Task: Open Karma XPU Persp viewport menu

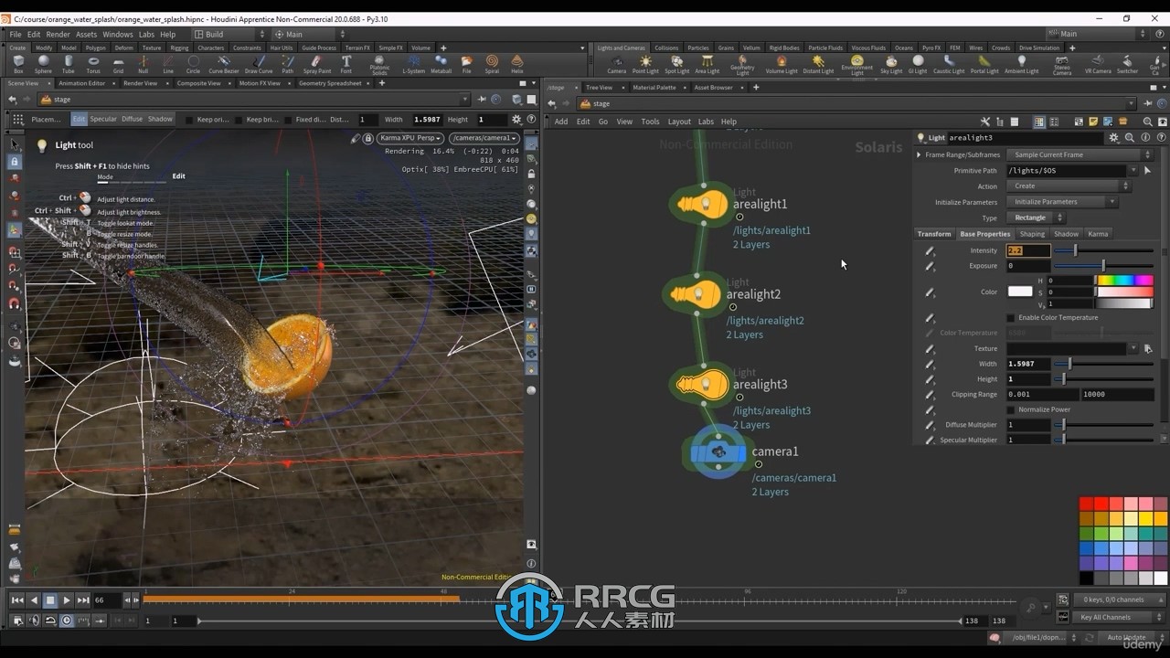Action: tap(410, 138)
